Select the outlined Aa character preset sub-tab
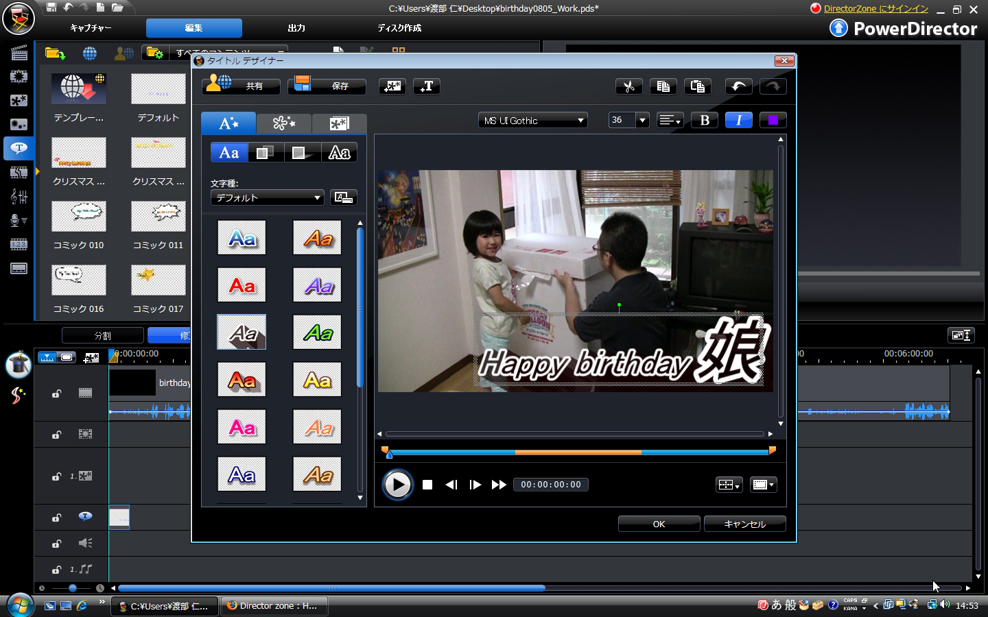988x617 pixels. pos(340,153)
